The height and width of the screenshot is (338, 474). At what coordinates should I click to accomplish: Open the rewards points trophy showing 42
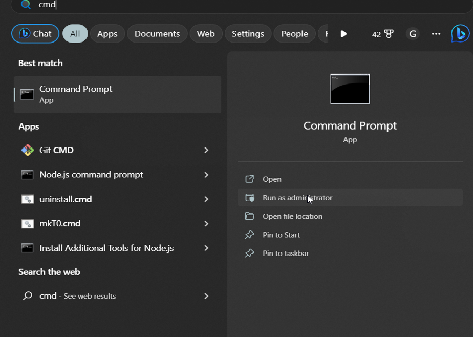383,34
